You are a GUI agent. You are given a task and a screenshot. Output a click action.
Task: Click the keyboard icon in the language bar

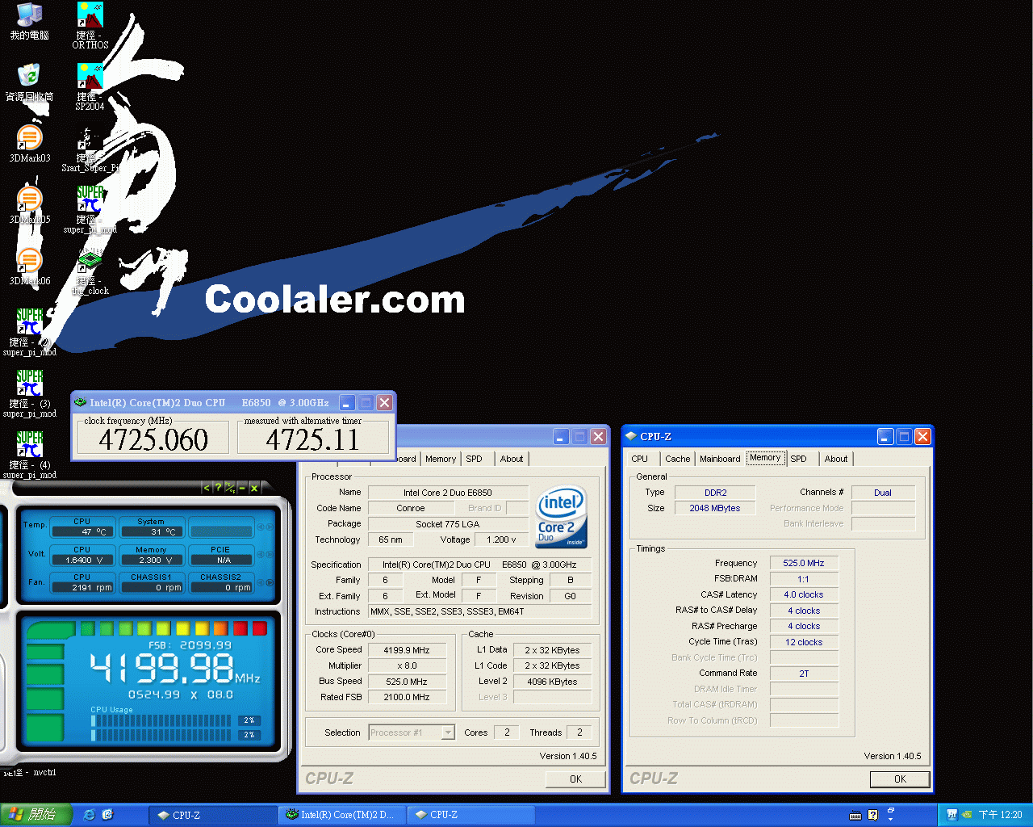pos(855,815)
